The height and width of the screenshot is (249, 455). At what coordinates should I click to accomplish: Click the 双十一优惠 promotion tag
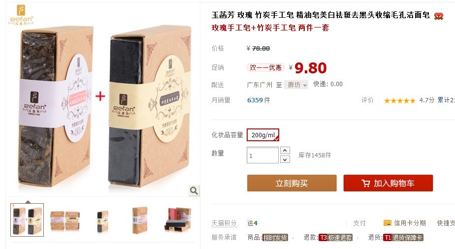265,67
